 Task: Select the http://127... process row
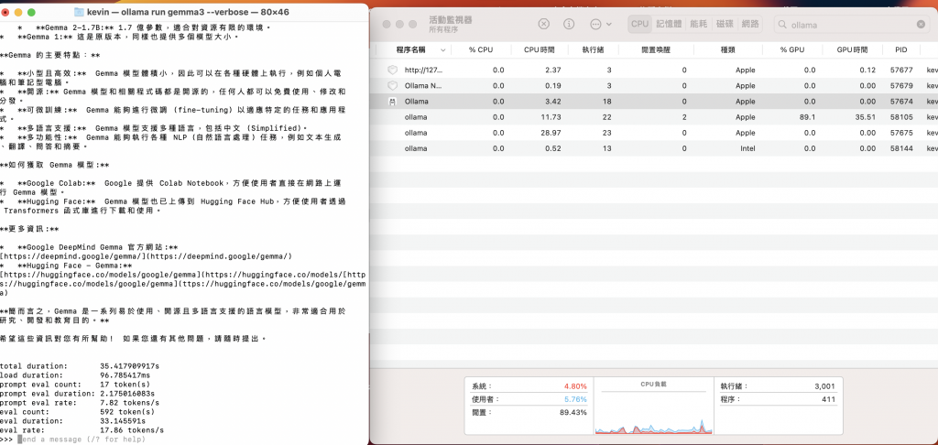[654, 70]
